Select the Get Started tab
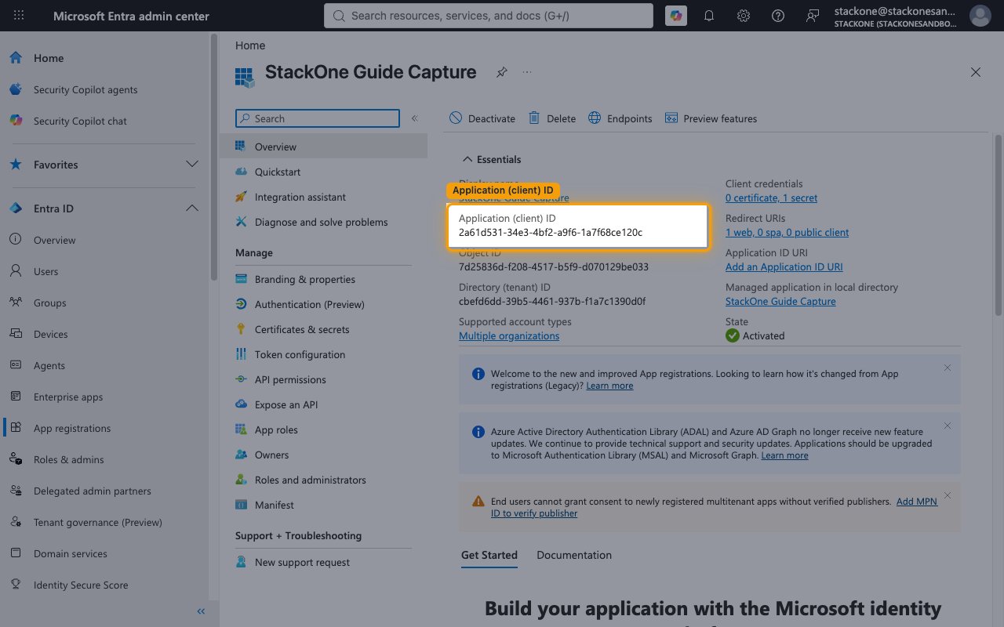This screenshot has height=627, width=1004. tap(489, 555)
